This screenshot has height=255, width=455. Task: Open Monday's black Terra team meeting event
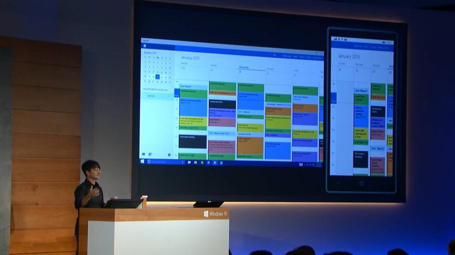point(193,142)
